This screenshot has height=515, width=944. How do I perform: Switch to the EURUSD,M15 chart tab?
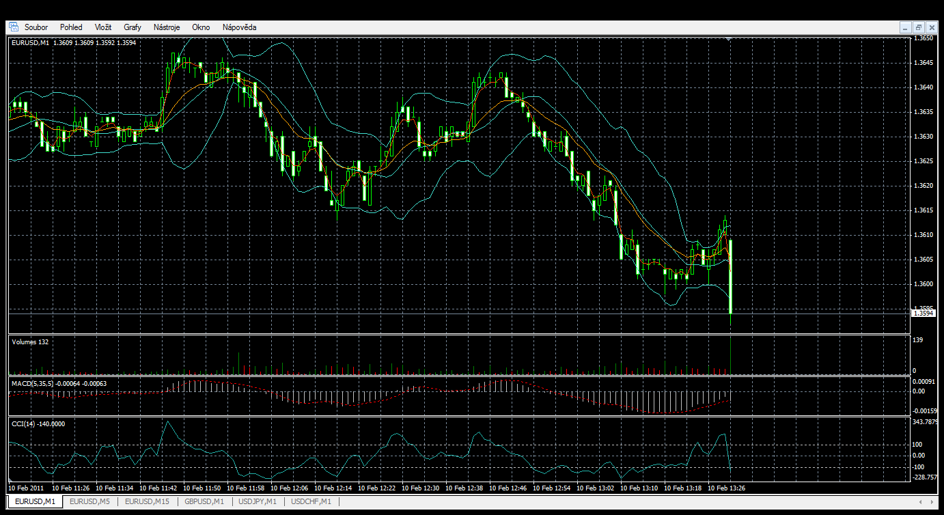pos(146,502)
